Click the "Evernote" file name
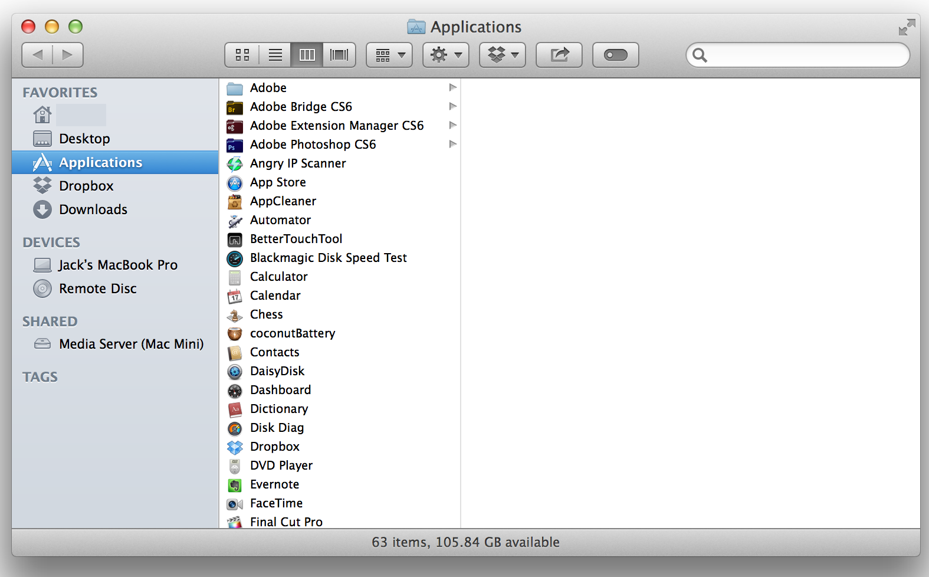This screenshot has height=577, width=929. [x=274, y=484]
